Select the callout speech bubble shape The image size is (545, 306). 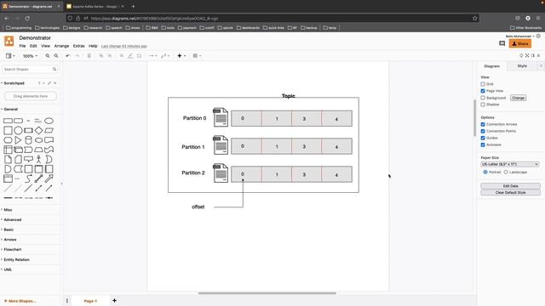tap(28, 159)
